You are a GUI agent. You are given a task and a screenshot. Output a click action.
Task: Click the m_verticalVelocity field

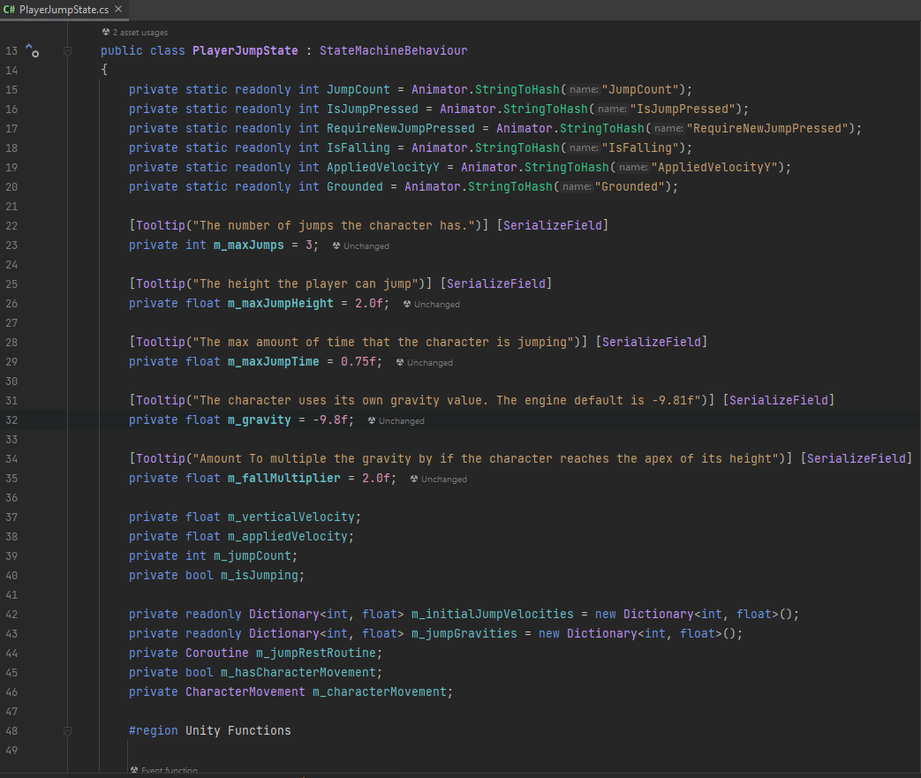point(291,517)
